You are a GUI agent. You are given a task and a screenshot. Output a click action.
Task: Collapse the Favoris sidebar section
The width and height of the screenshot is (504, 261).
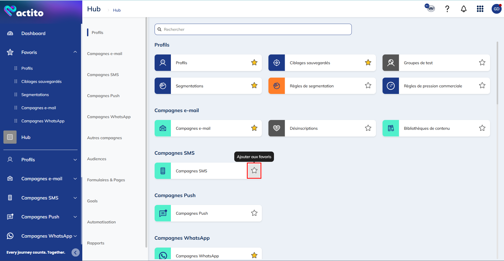[x=75, y=52]
